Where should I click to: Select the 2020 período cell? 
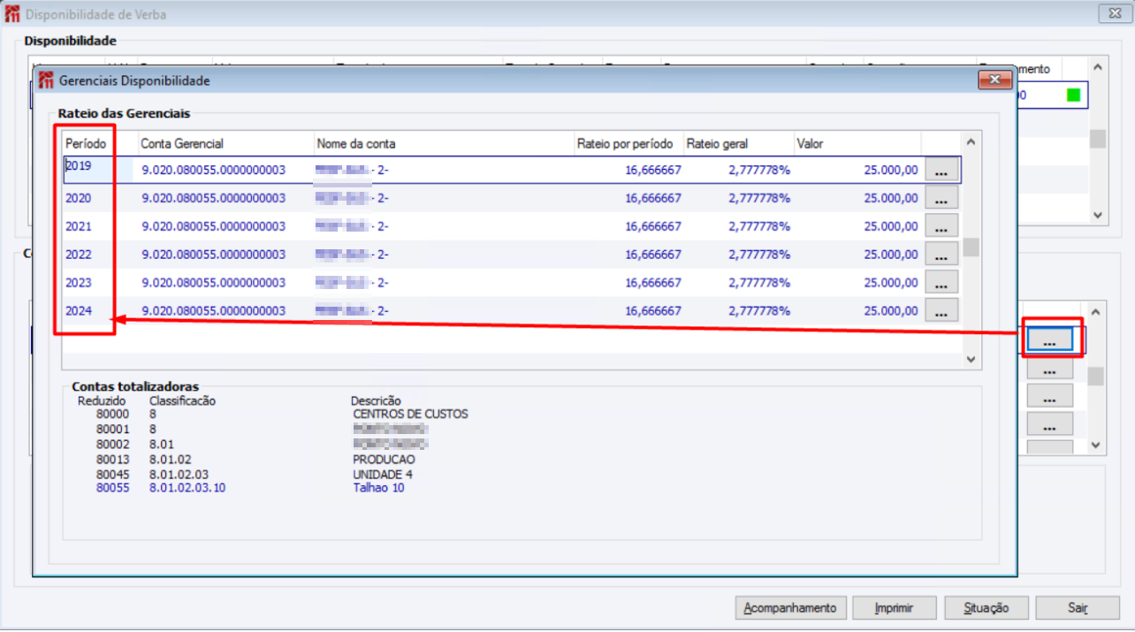(x=79, y=198)
